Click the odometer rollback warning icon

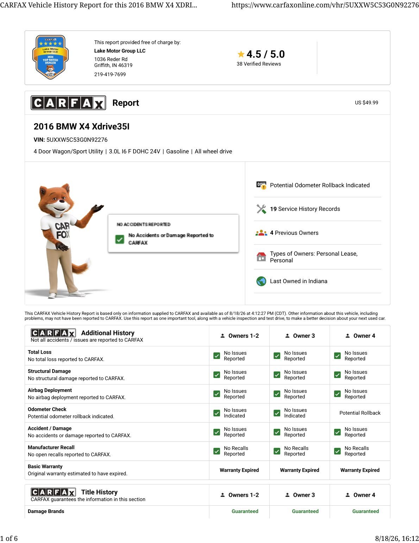point(261,185)
